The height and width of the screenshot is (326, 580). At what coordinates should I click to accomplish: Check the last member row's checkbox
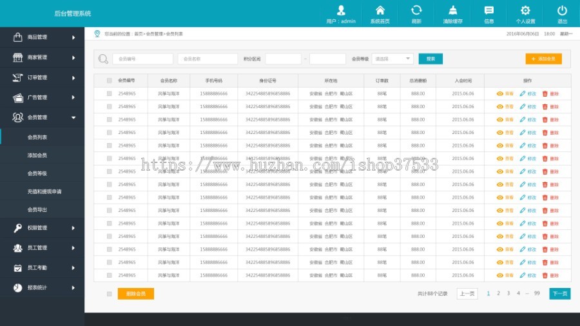(x=109, y=275)
